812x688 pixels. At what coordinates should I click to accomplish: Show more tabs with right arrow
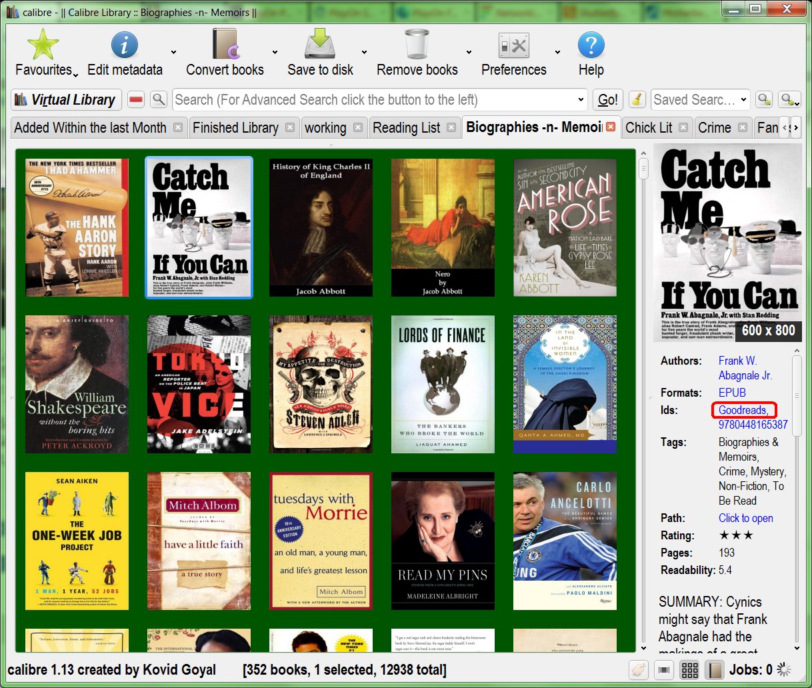coord(795,127)
